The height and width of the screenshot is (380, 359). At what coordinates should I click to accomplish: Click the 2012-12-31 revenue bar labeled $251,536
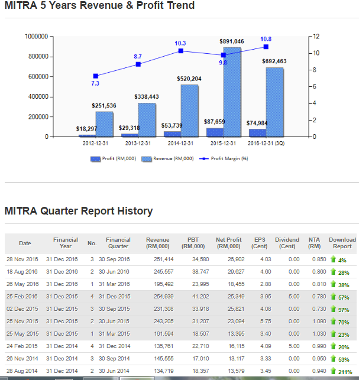point(105,124)
